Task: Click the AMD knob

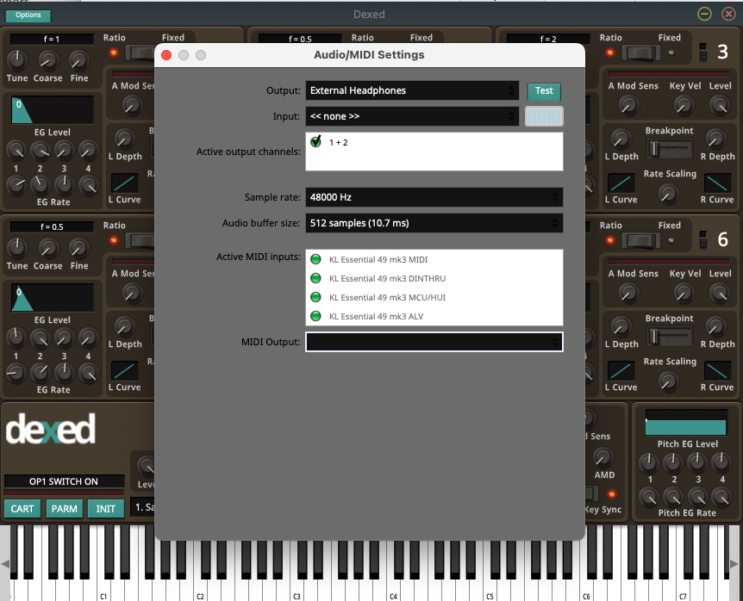Action: coord(603,457)
